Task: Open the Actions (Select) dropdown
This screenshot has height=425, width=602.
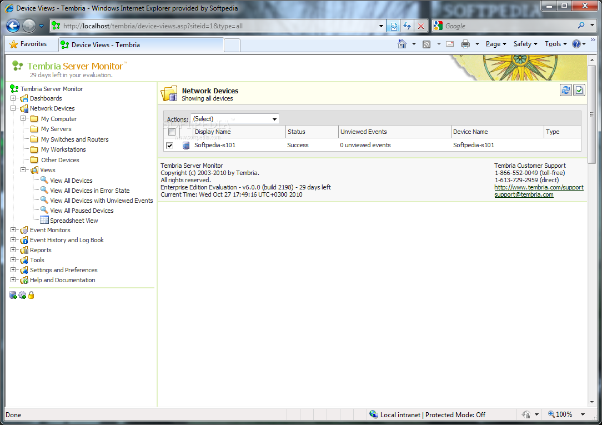Action: pyautogui.click(x=234, y=119)
